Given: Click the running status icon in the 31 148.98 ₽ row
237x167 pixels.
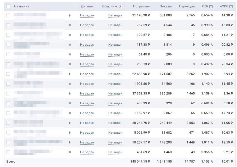Looking at the screenshot, I should click(70, 15).
